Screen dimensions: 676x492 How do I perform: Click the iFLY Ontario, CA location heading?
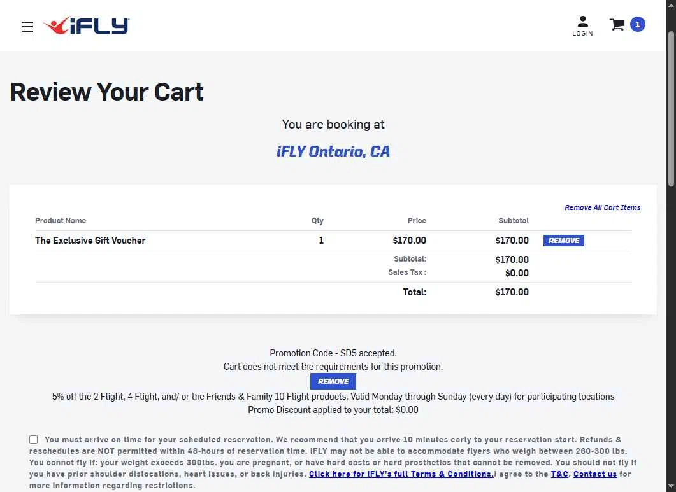point(333,151)
